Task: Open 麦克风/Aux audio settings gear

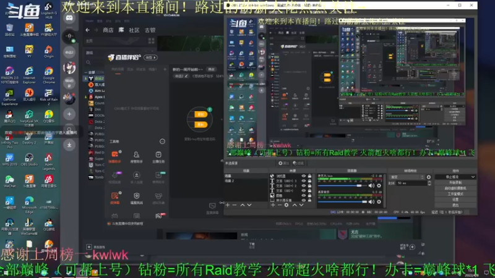Action: click(x=379, y=186)
